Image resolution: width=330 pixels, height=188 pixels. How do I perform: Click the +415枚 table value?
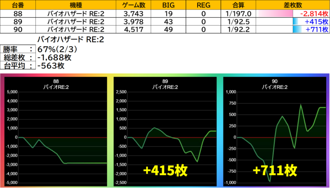coord(316,22)
